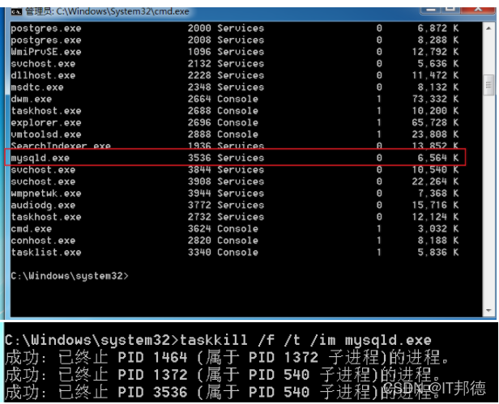Screen dimensions: 499x404
Task: Click the conhost.exe process name
Action: (x=43, y=240)
